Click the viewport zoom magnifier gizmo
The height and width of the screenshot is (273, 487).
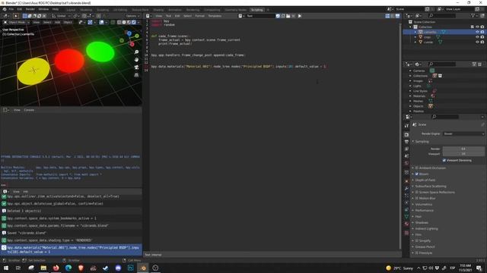pyautogui.click(x=136, y=52)
